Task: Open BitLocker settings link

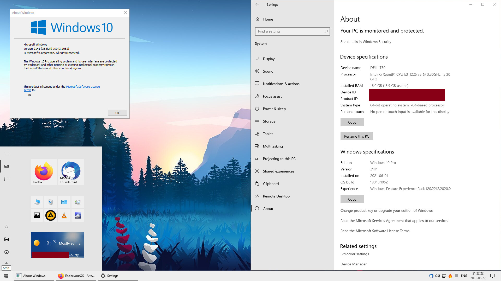Action: 355,254
